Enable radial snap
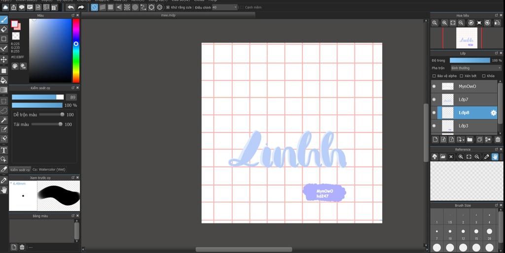This screenshot has height=253, width=505. pos(127,7)
